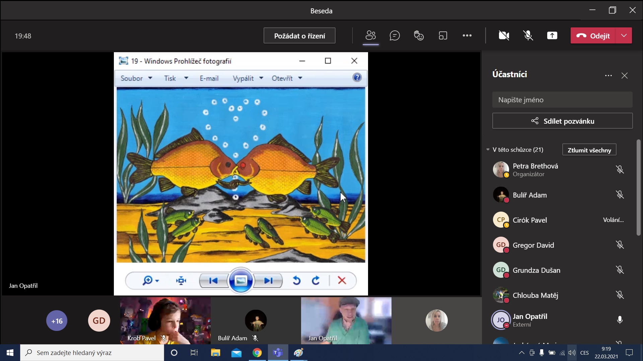Toggle the camera on

pos(504,35)
